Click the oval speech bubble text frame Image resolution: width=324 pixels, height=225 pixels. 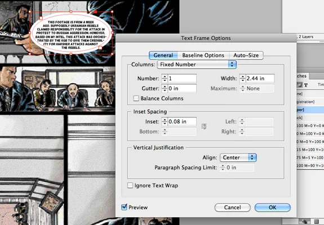(71, 33)
